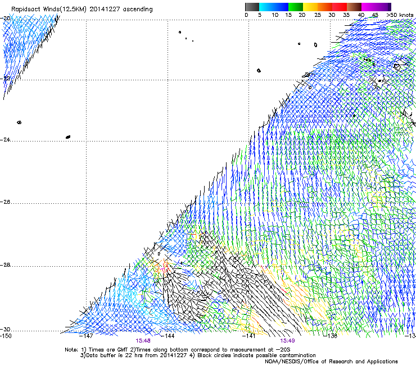Click the '25' legend scale label
This screenshot has width=416, height=365.
(x=317, y=15)
